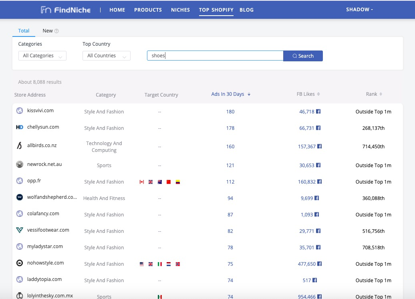Click the FindNiche logo
This screenshot has width=415, height=299.
pyautogui.click(x=66, y=10)
